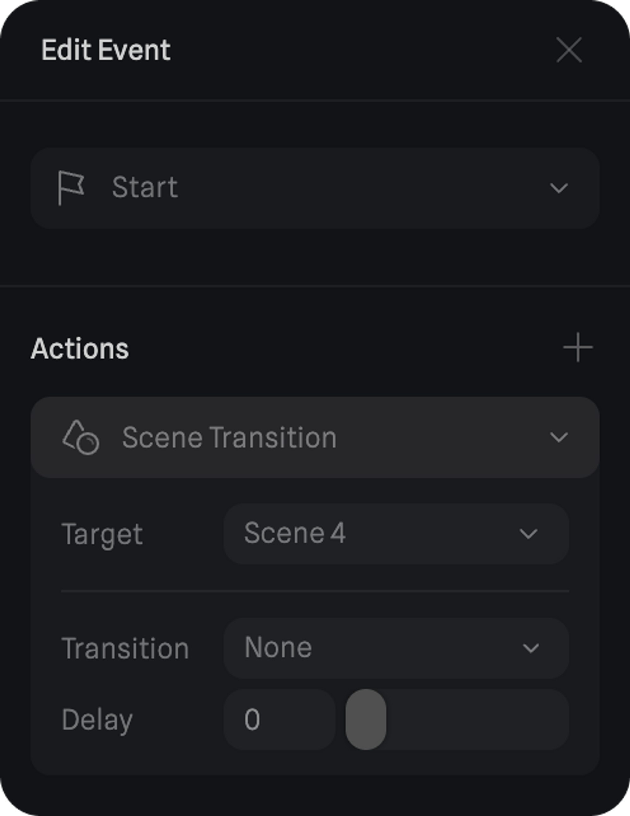This screenshot has width=630, height=816.
Task: Expand the Start trigger chevron
Action: 559,188
